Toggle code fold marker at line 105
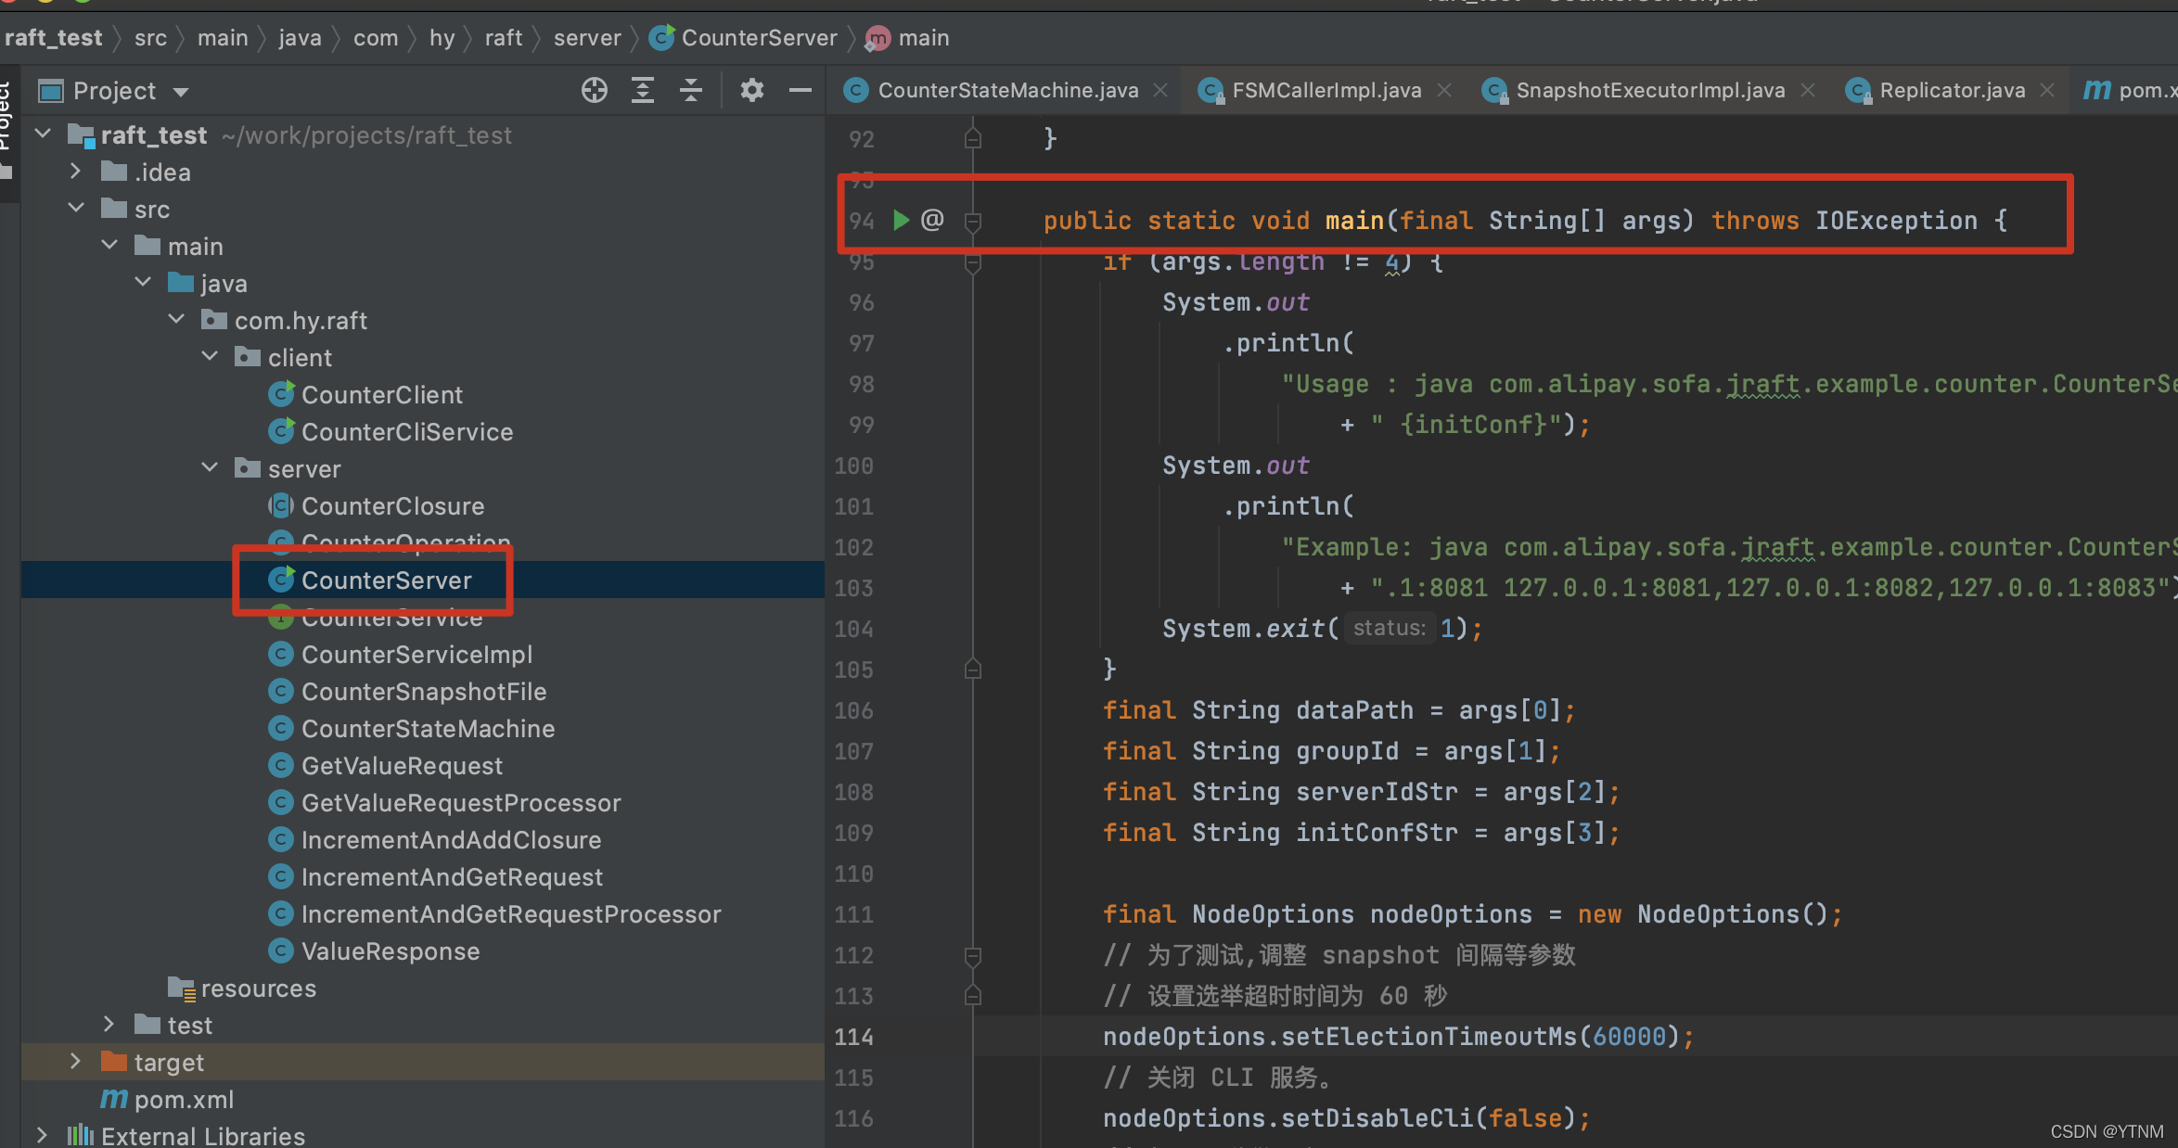The height and width of the screenshot is (1148, 2178). point(972,670)
